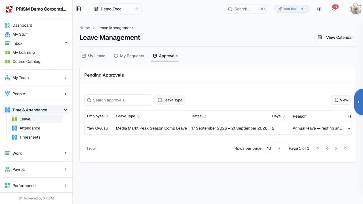Click the Course Catalog sidebar icon
The image size is (363, 204).
tap(7, 61)
